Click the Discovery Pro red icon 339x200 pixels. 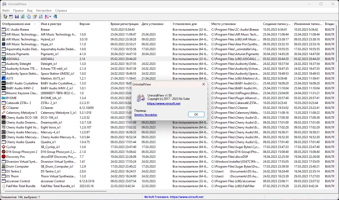(4, 157)
